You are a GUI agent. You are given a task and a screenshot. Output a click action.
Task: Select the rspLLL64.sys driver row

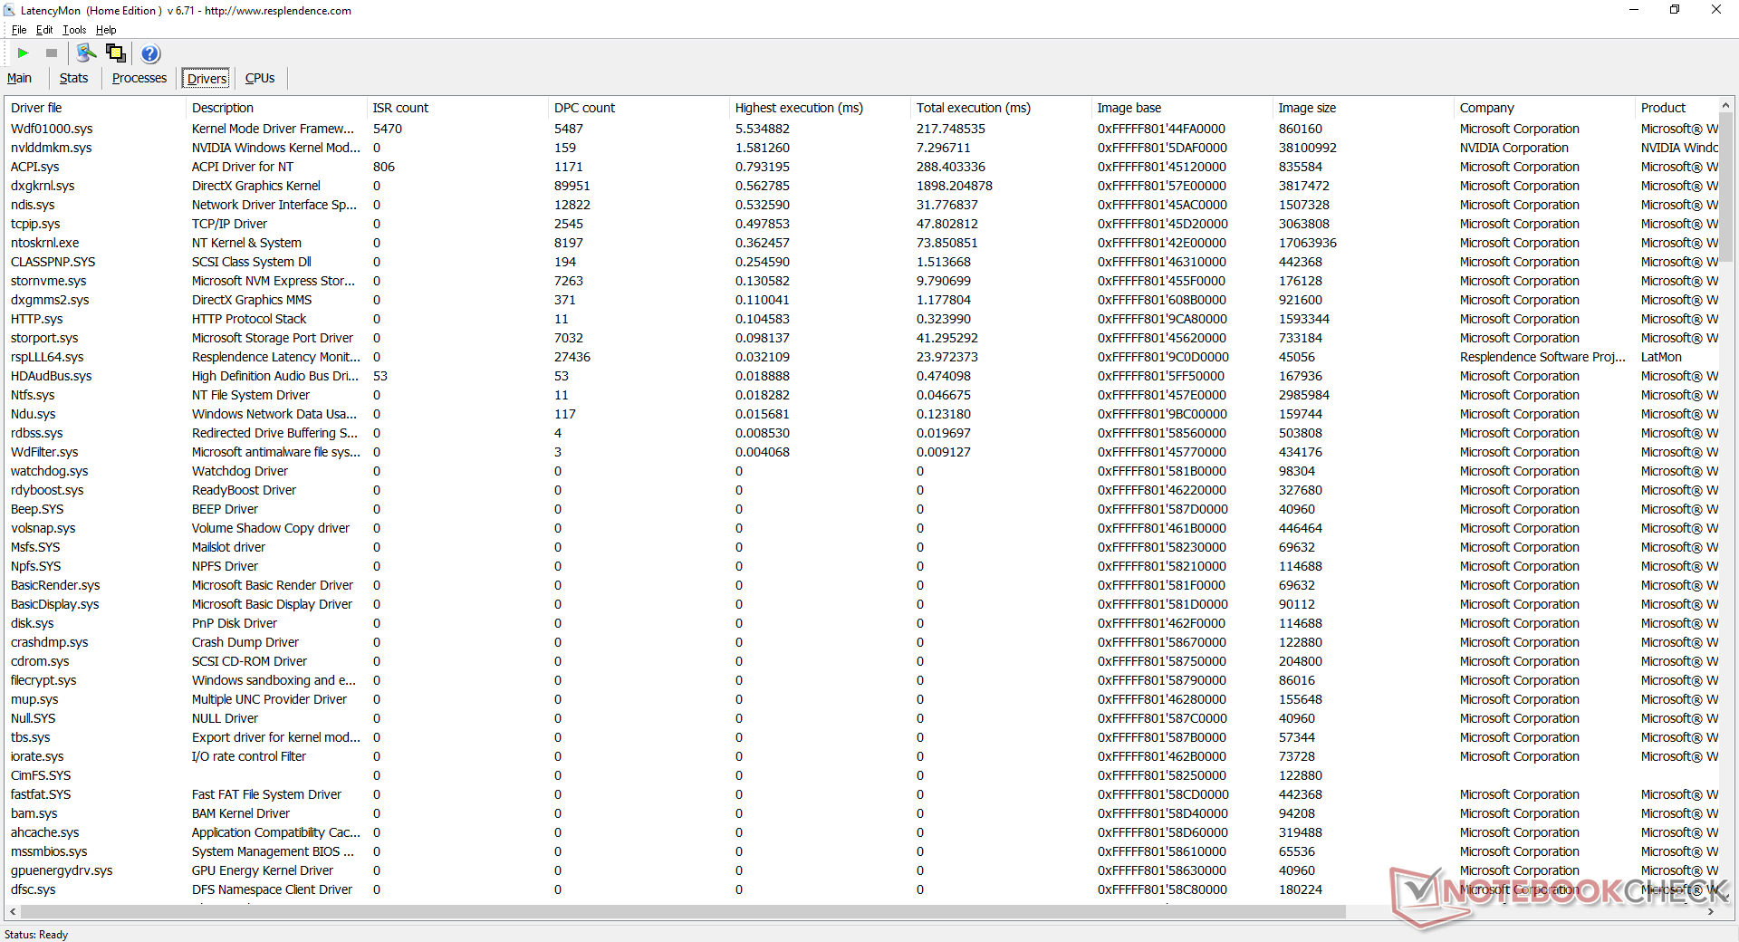pos(861,357)
